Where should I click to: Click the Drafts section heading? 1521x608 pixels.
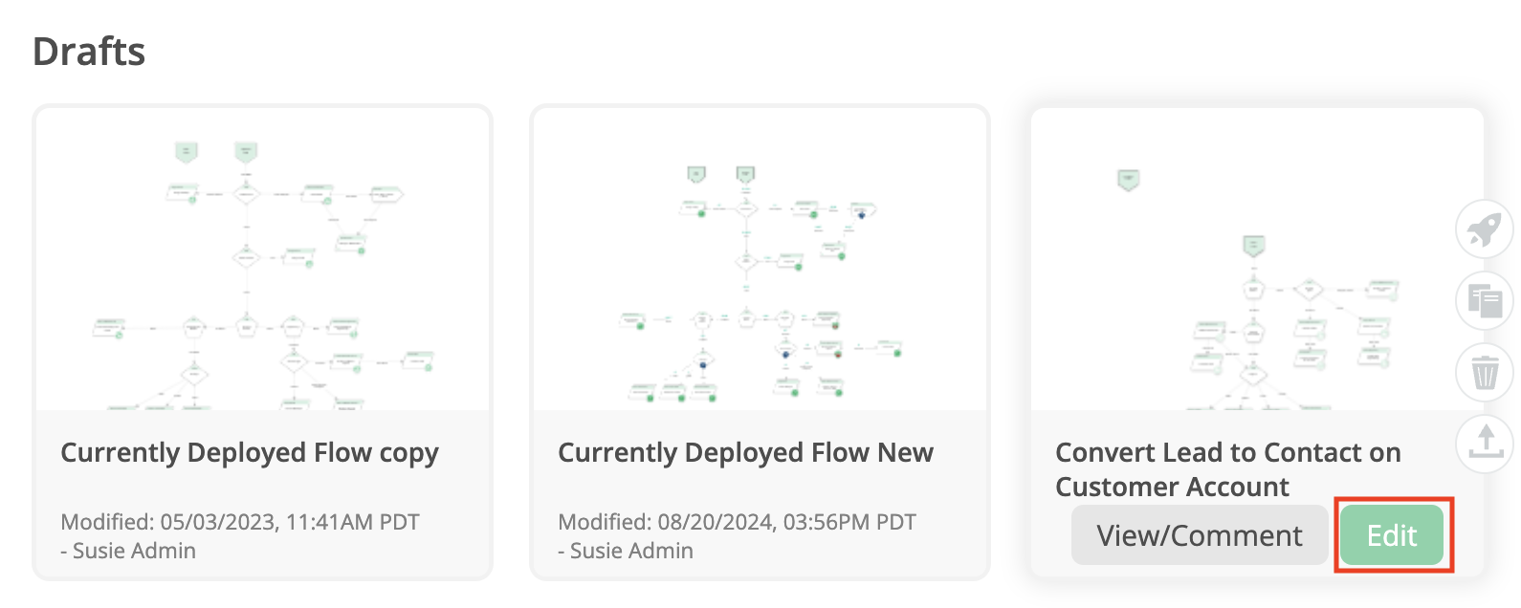89,52
